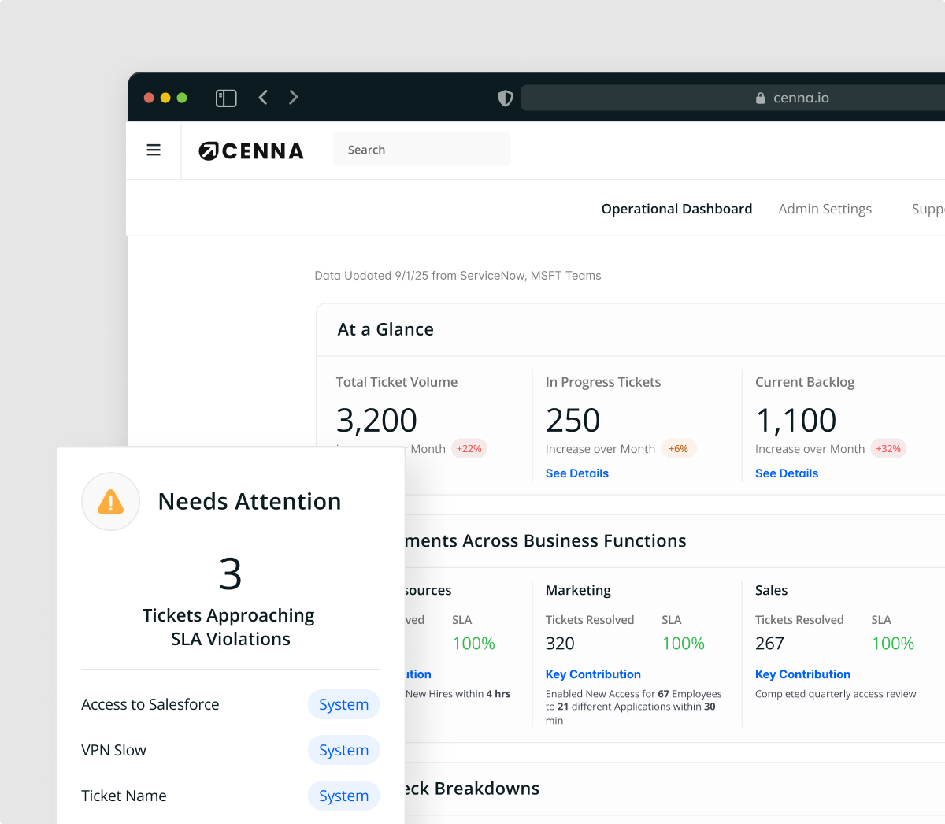The image size is (945, 824).
Task: Click the Cenna logo
Action: pos(250,151)
